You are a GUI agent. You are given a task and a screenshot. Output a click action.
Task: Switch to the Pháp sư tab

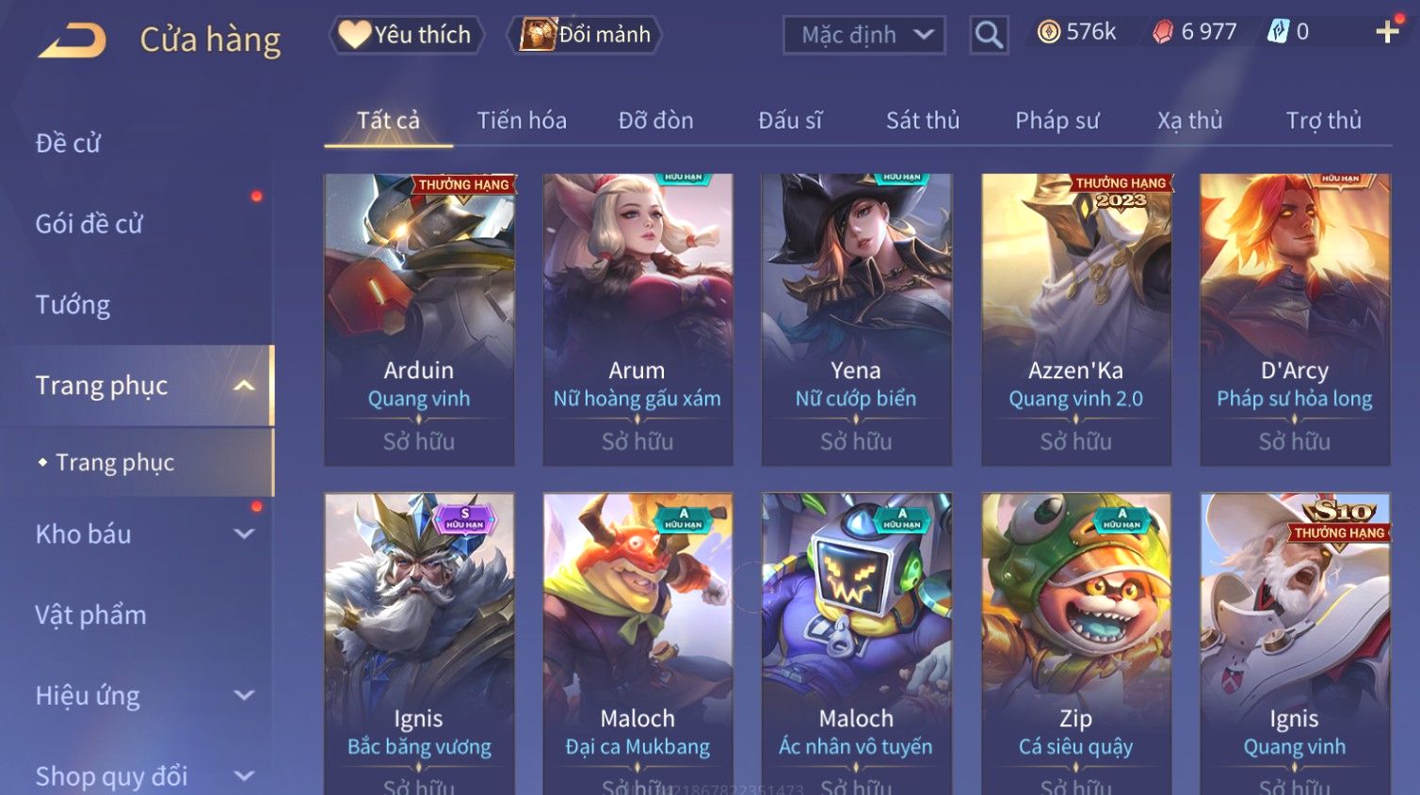(x=1057, y=120)
